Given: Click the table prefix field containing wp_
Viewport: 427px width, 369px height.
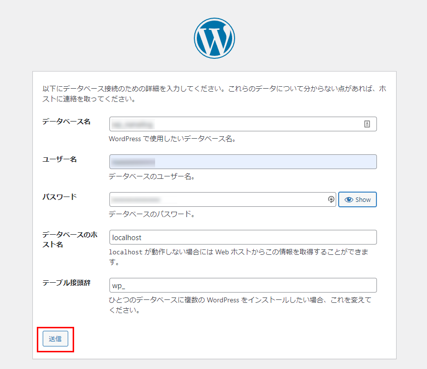Looking at the screenshot, I should (243, 285).
